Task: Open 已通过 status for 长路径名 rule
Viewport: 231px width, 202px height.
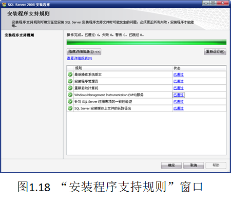Action: [178, 108]
